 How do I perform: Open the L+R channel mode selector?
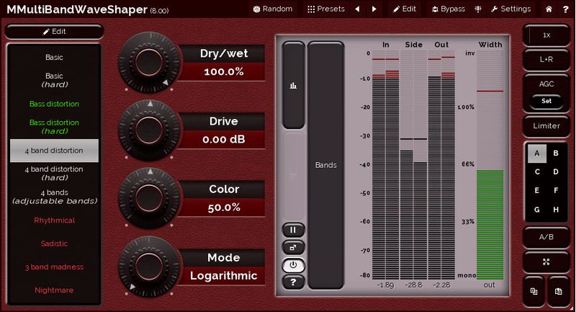[546, 60]
